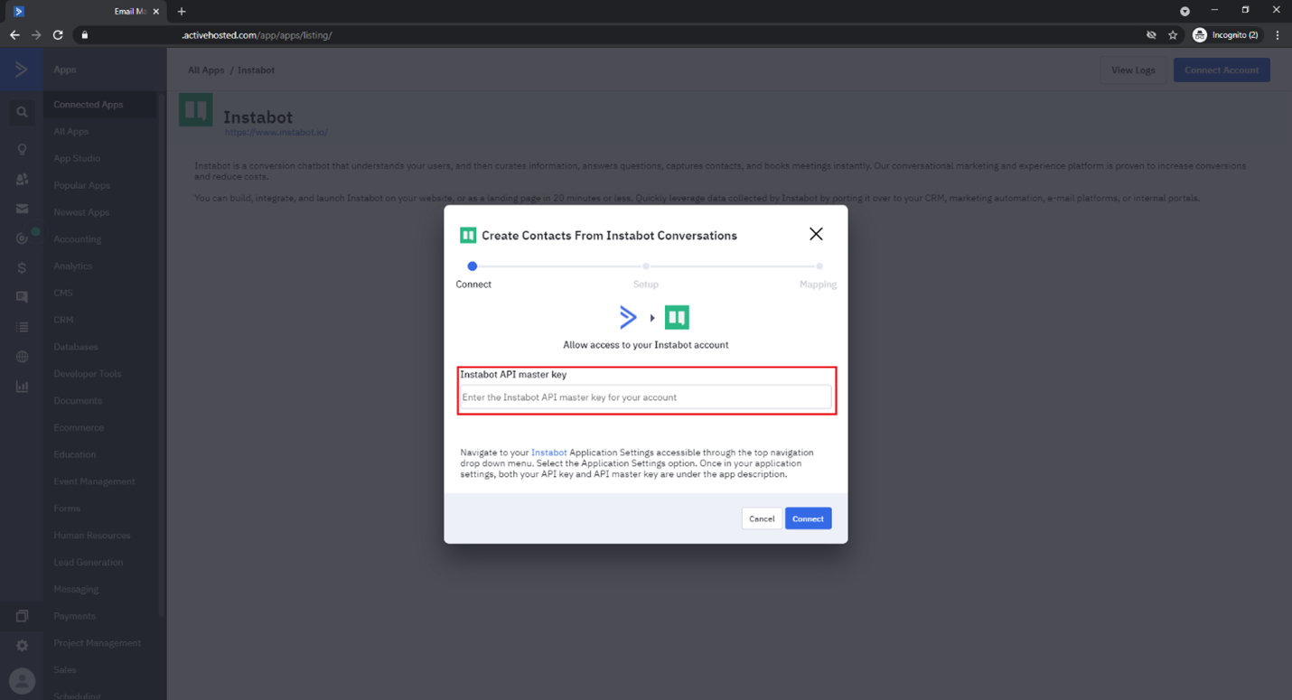1292x700 pixels.
Task: Open Sales category
Action: pos(65,670)
